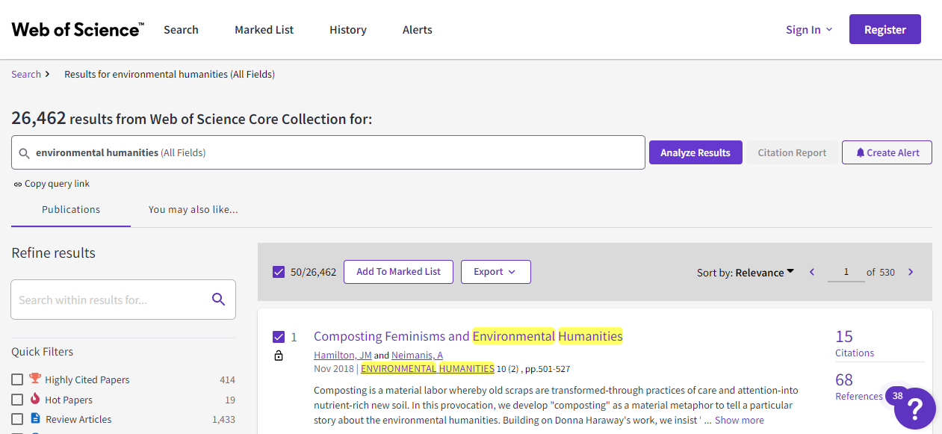This screenshot has width=942, height=434.
Task: Click the Create Alert button
Action: [x=887, y=152]
